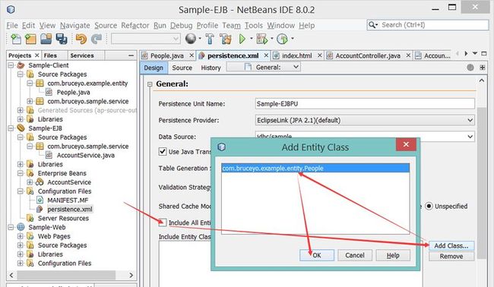Viewport: 494px width, 287px height.
Task: Click Cancel in Add Entity Class dialog
Action: tap(355, 255)
